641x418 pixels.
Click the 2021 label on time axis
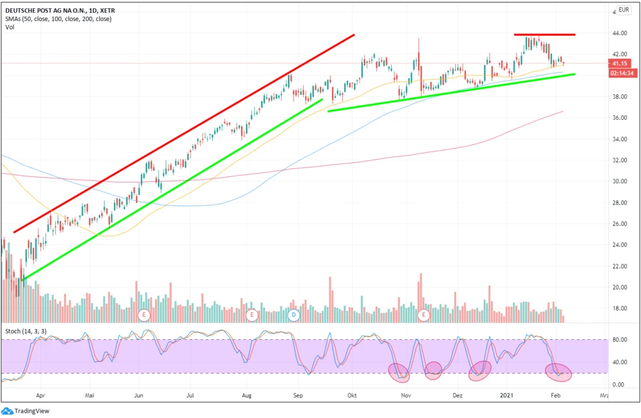tap(508, 397)
